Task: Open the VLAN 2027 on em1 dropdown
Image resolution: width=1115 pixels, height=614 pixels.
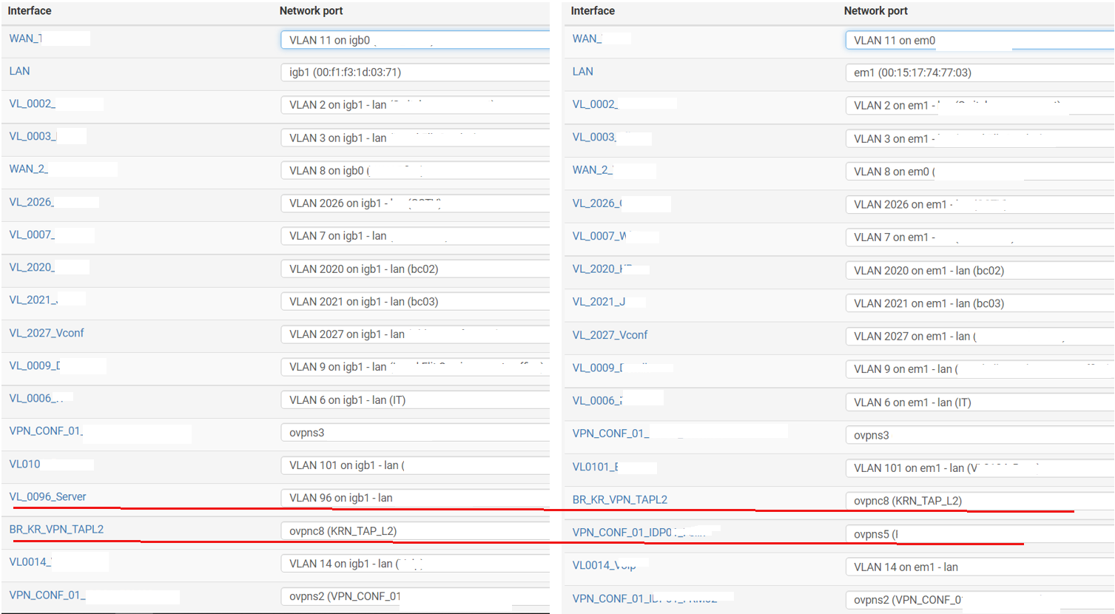Action: (980, 336)
